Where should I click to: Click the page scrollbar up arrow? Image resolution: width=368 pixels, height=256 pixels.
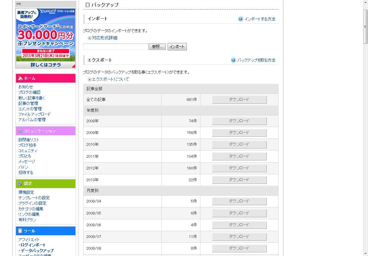coord(365,3)
